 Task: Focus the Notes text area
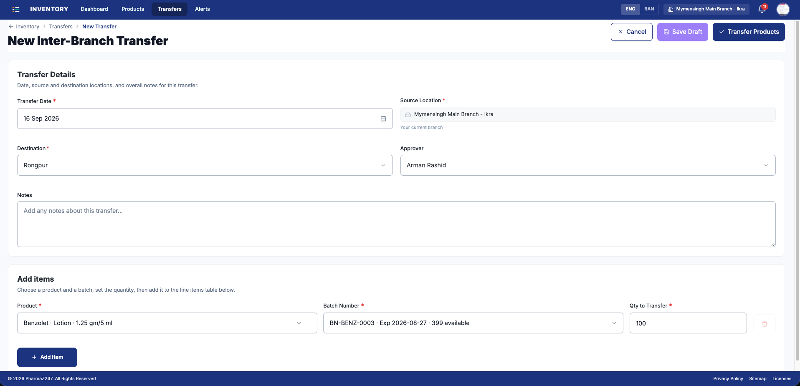pos(396,224)
